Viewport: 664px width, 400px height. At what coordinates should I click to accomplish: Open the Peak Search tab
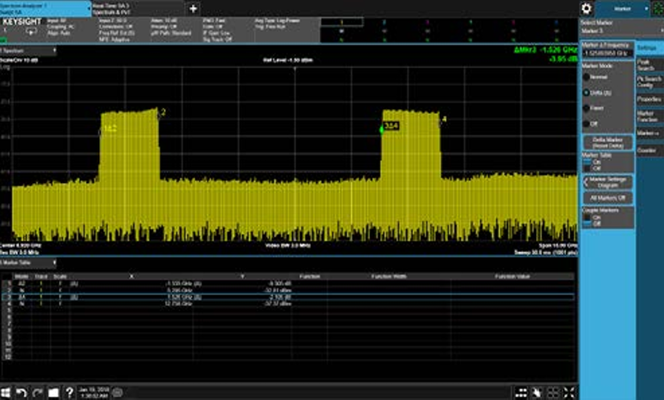click(x=650, y=65)
